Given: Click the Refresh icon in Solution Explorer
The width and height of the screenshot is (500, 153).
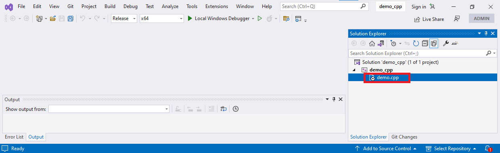Looking at the screenshot, I should [416, 43].
